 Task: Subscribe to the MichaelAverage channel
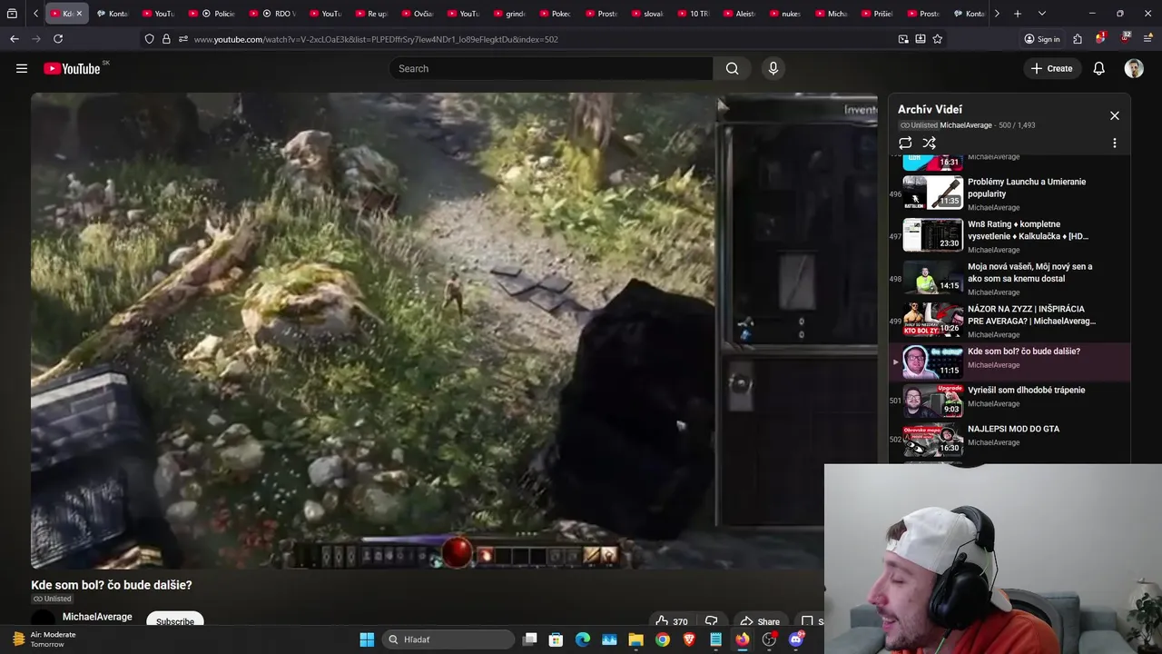[174, 620]
